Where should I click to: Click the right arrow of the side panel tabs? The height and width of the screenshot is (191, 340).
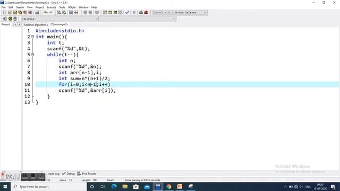19,24
